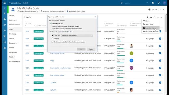Open Browns Group (example) PLC breadcrumb
This screenshot has height=95, width=169.
coord(29,11)
